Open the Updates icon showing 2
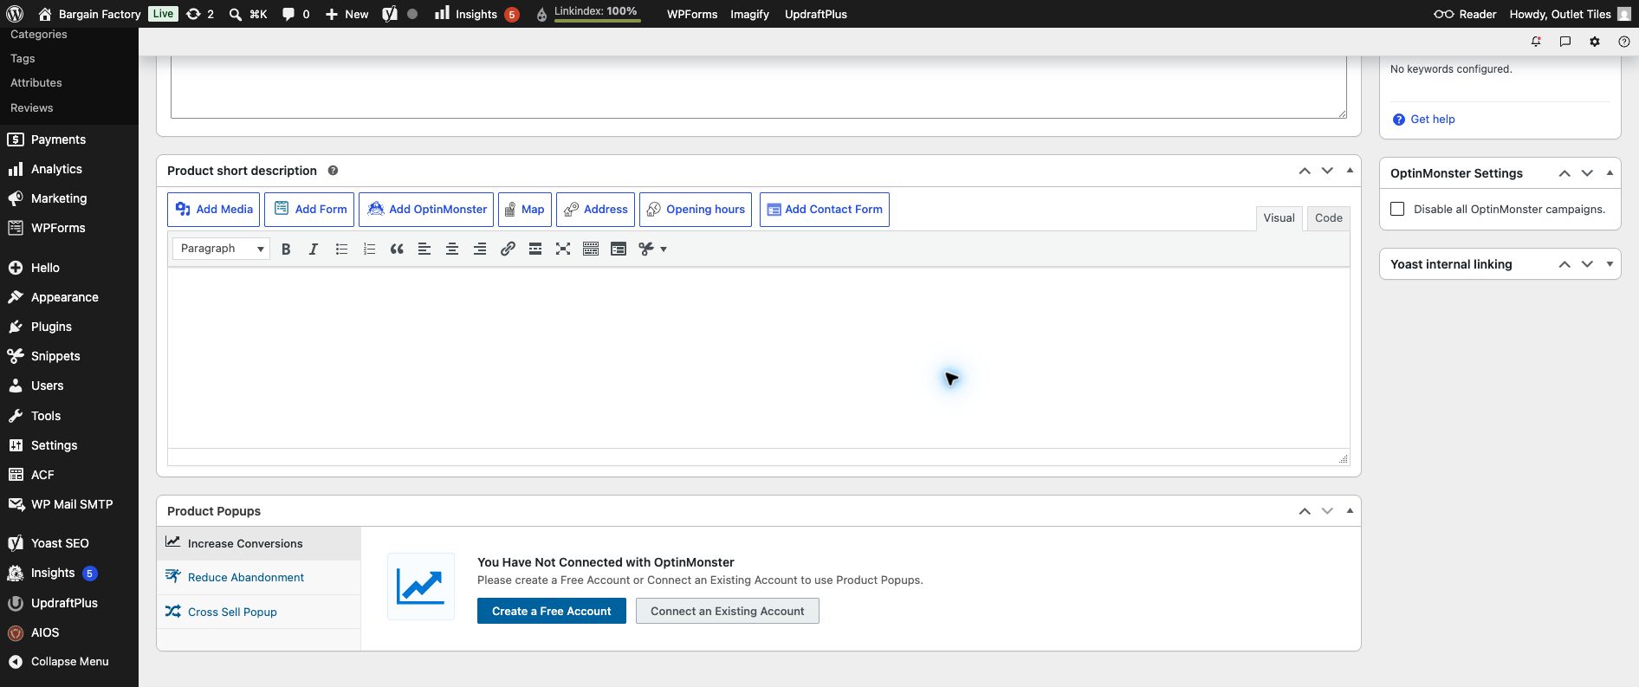This screenshot has height=687, width=1639. (x=200, y=14)
